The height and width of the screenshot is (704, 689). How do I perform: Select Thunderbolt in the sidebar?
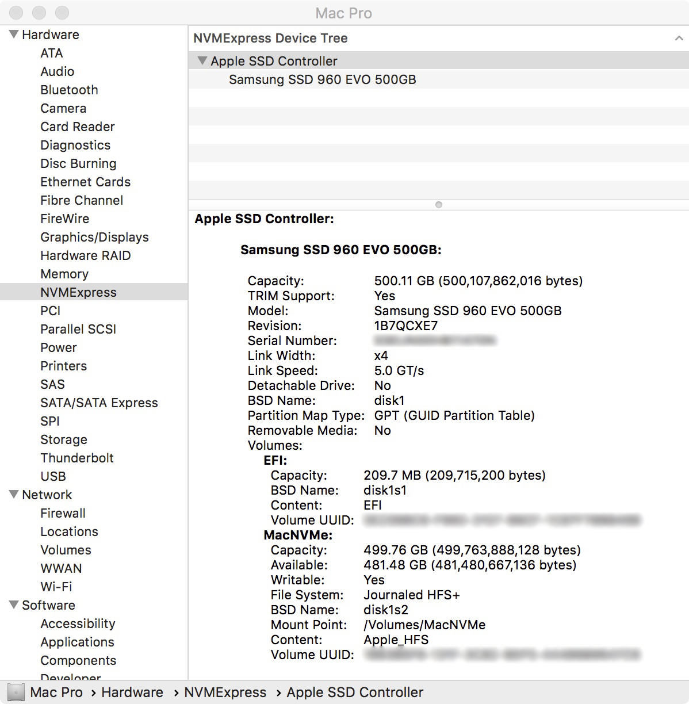(x=77, y=458)
